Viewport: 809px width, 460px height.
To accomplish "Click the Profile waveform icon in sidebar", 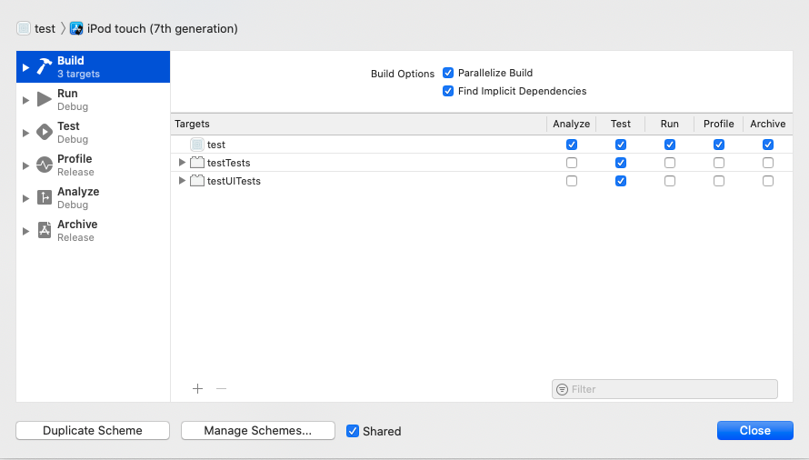I will point(45,165).
